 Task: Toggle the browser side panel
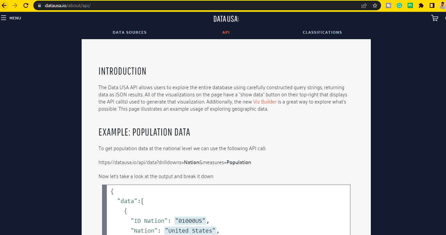click(432, 5)
